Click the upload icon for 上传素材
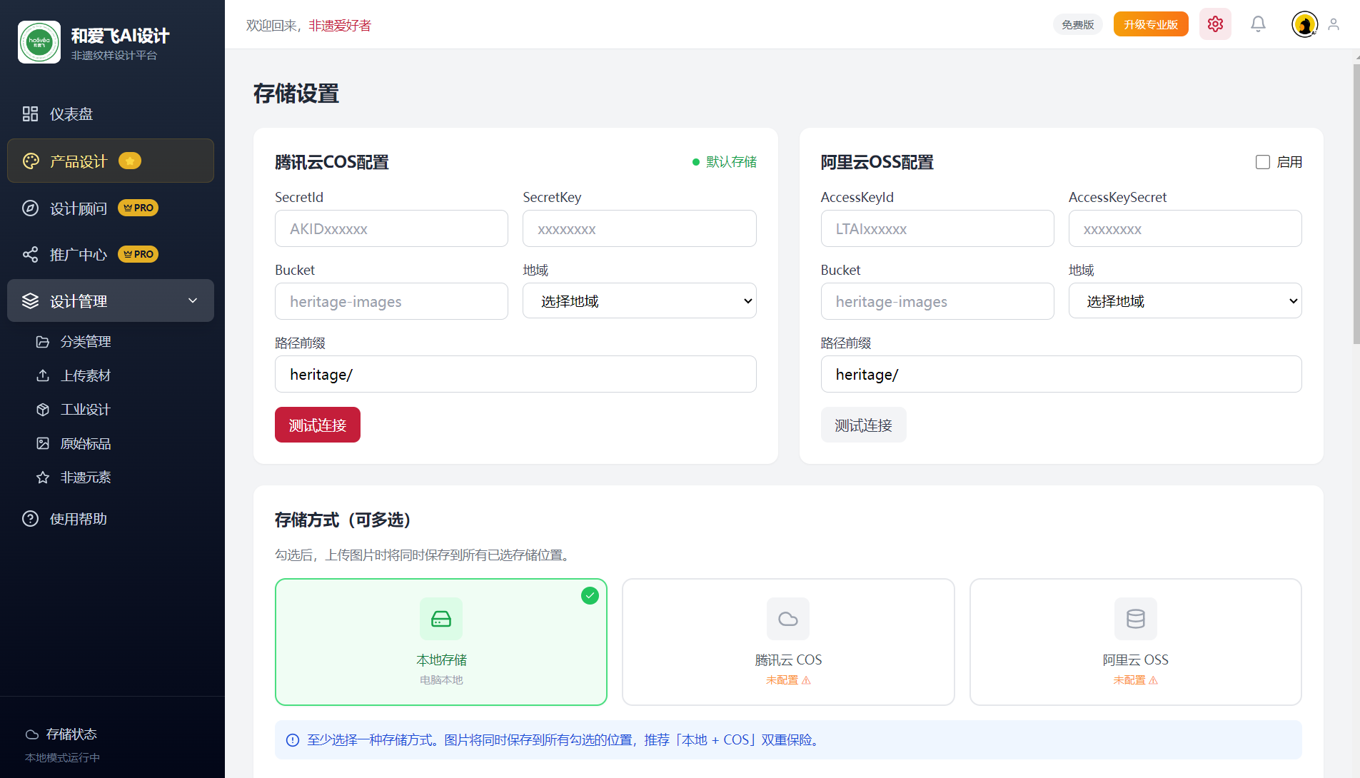Viewport: 1360px width, 778px height. (43, 375)
